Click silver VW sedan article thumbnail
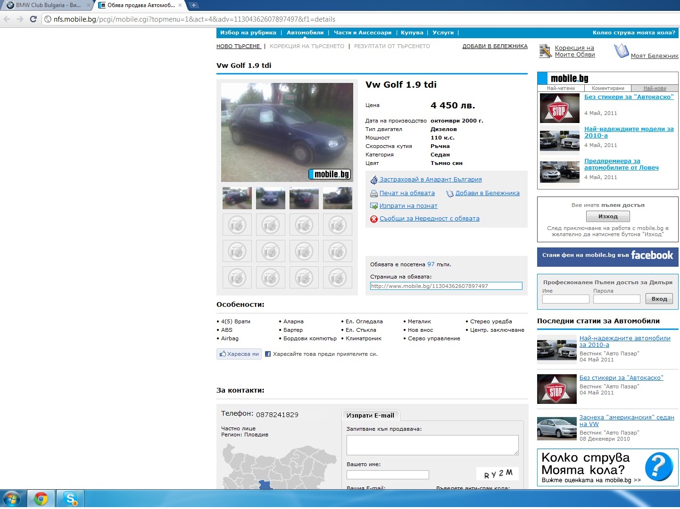Screen dimensions: 680x509 (x=557, y=428)
